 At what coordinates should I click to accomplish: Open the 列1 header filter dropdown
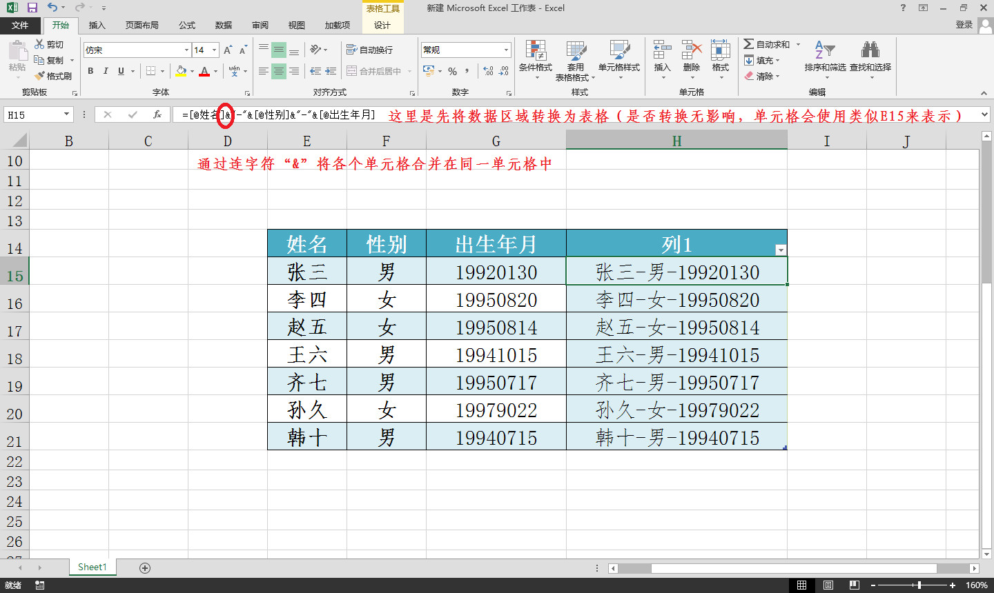[781, 250]
